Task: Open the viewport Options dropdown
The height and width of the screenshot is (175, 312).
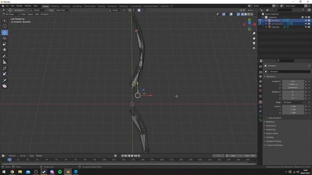Action: click(x=252, y=10)
